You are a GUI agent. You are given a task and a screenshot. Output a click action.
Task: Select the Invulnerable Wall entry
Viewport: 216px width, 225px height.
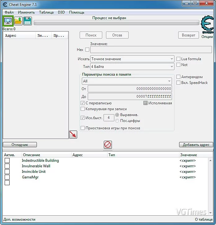36,166
